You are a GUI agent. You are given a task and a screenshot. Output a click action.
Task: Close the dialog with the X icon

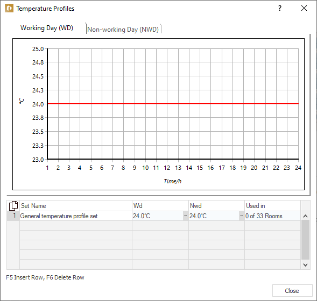point(304,8)
